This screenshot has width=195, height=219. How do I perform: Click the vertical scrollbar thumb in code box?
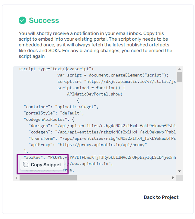(179, 77)
